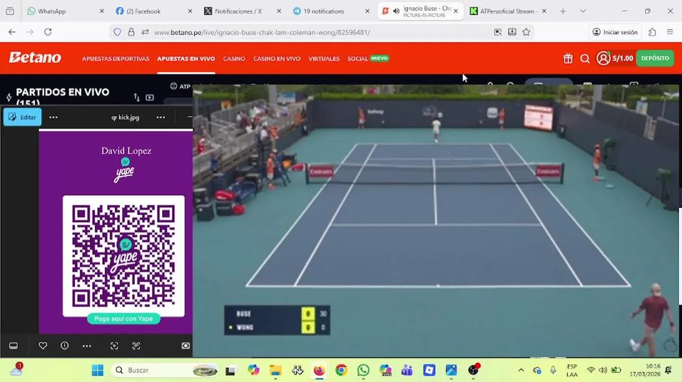Image resolution: width=682 pixels, height=382 pixels.
Task: Open the Betano gift promotions icon
Action: pos(568,58)
